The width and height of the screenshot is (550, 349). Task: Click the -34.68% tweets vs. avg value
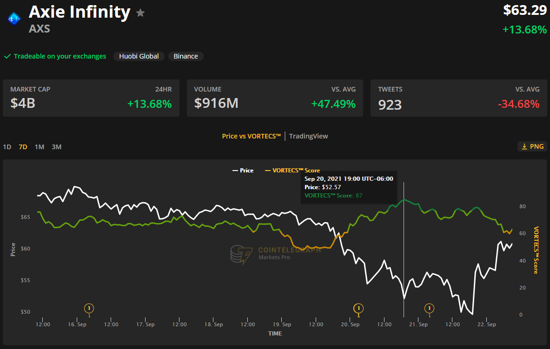[518, 104]
